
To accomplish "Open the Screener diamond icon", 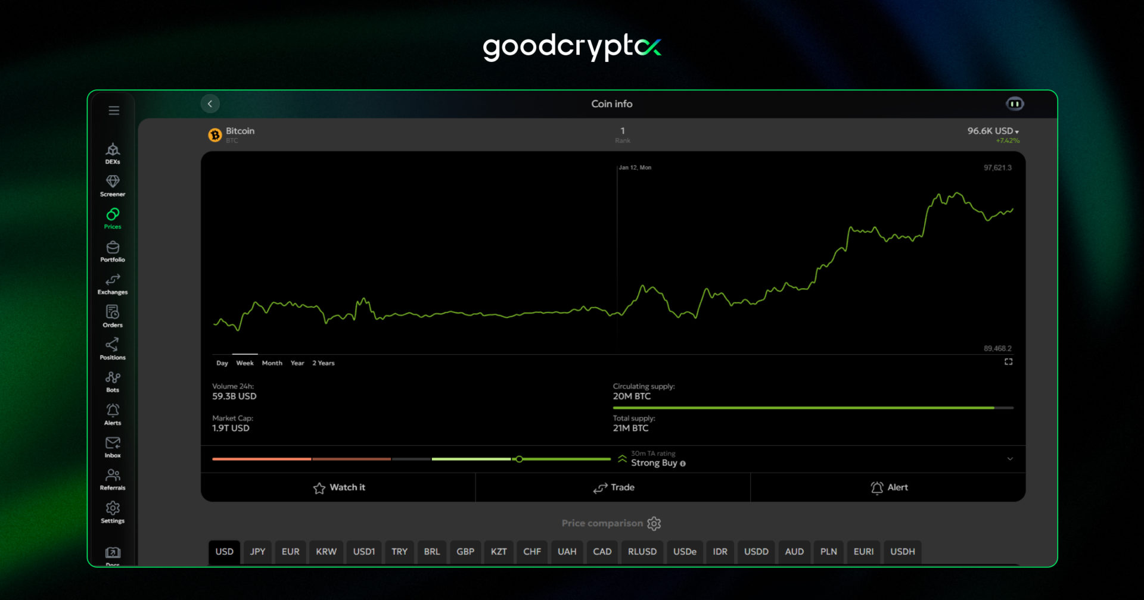I will pos(113,186).
